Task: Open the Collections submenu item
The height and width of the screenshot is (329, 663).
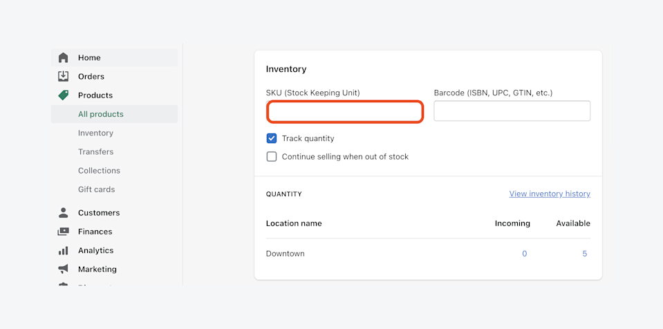Action: click(x=99, y=171)
